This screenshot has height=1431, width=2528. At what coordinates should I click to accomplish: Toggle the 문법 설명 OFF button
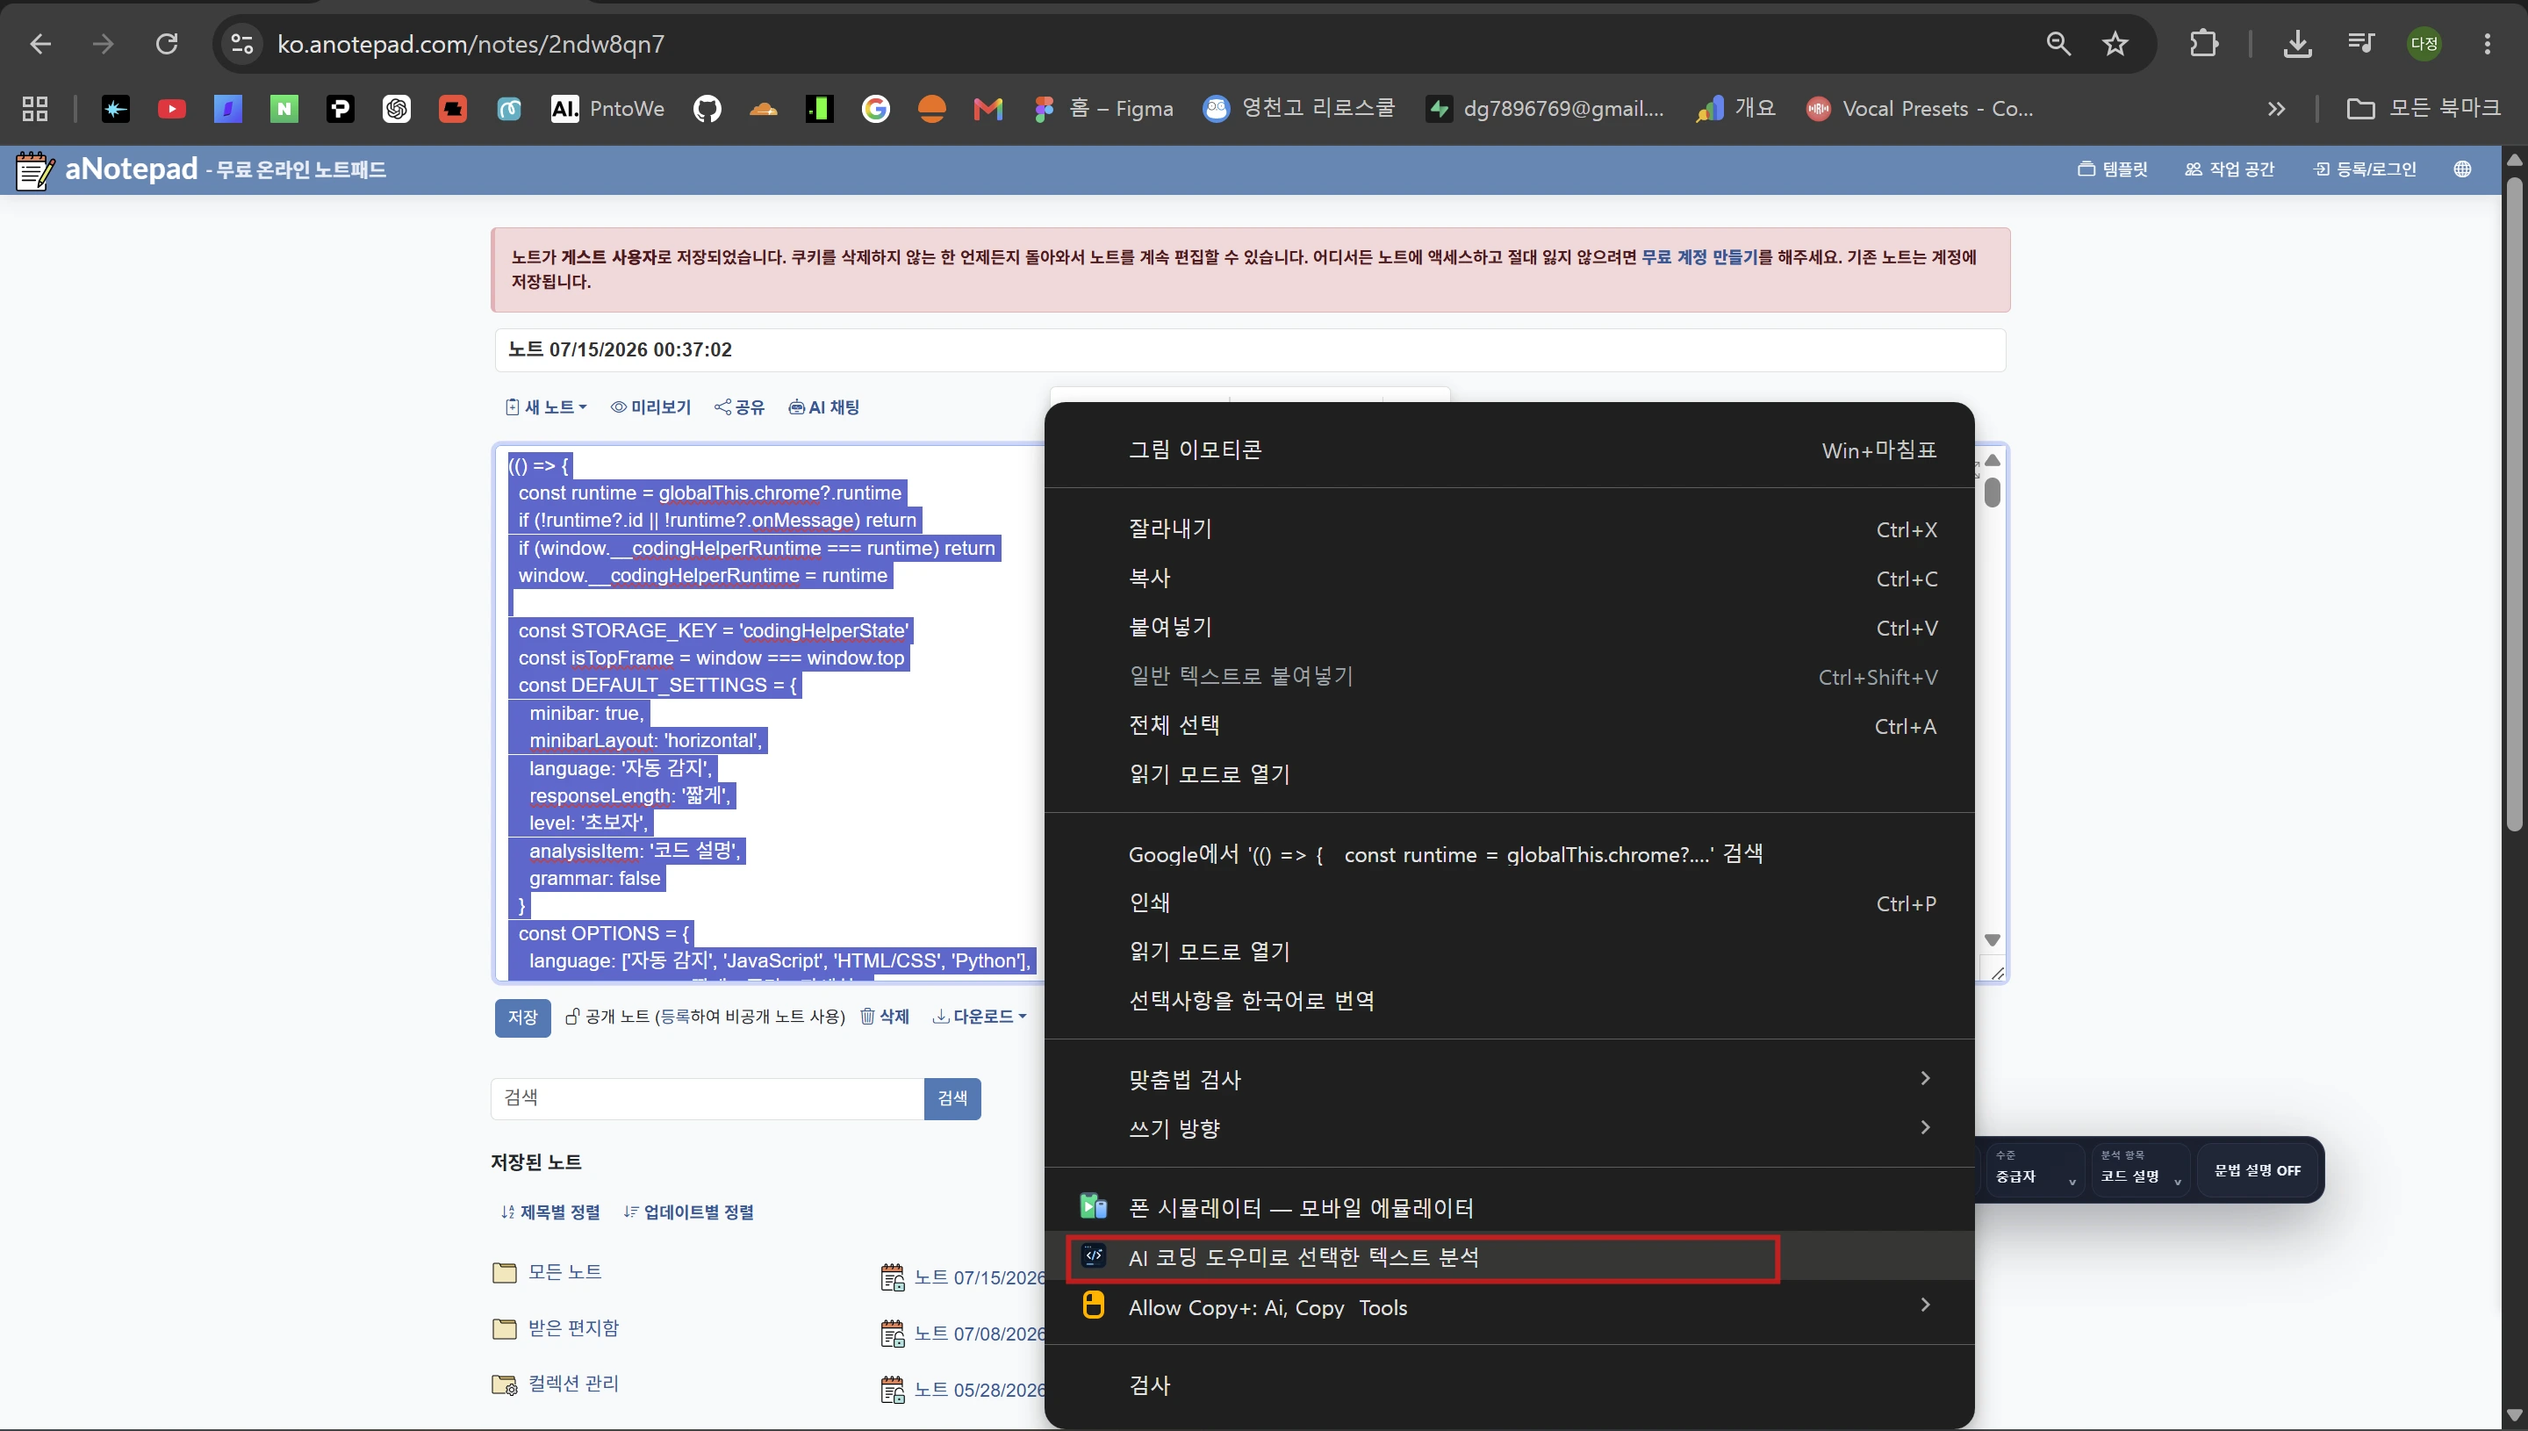pyautogui.click(x=2257, y=1170)
